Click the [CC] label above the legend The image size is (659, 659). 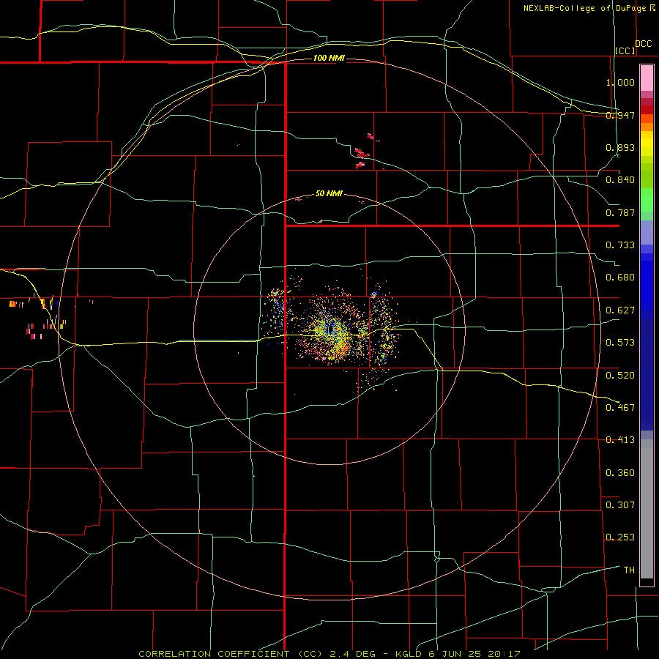pyautogui.click(x=625, y=51)
